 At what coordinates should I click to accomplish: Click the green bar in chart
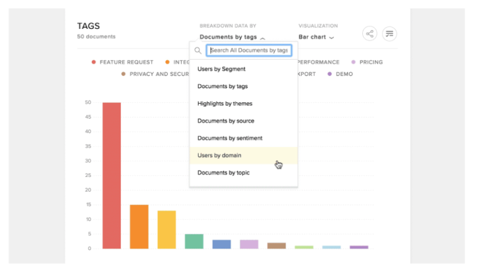tap(194, 241)
